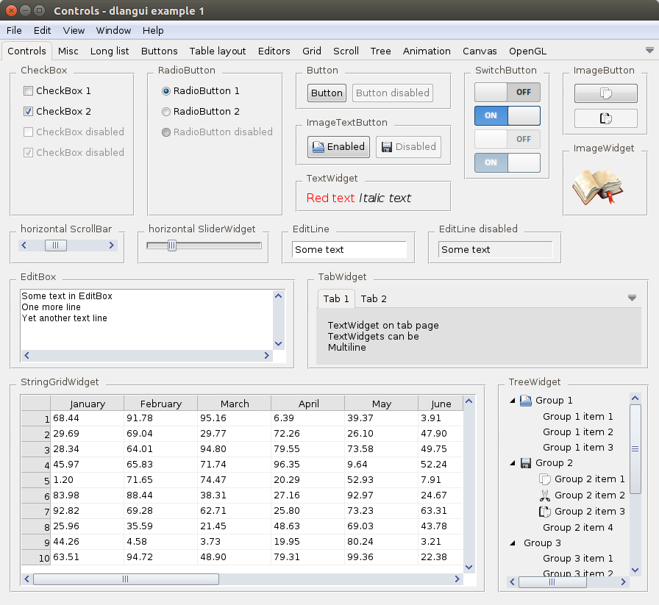This screenshot has width=659, height=605.
Task: Click the plain "Button" button
Action: coord(327,93)
